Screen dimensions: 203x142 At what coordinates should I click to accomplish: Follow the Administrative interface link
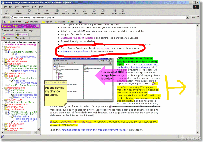74,52
